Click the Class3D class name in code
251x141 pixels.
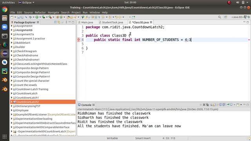119,36
